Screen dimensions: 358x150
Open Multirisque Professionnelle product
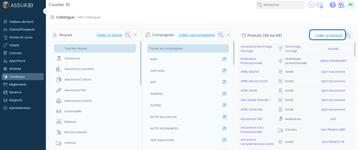pyautogui.click(x=251, y=61)
